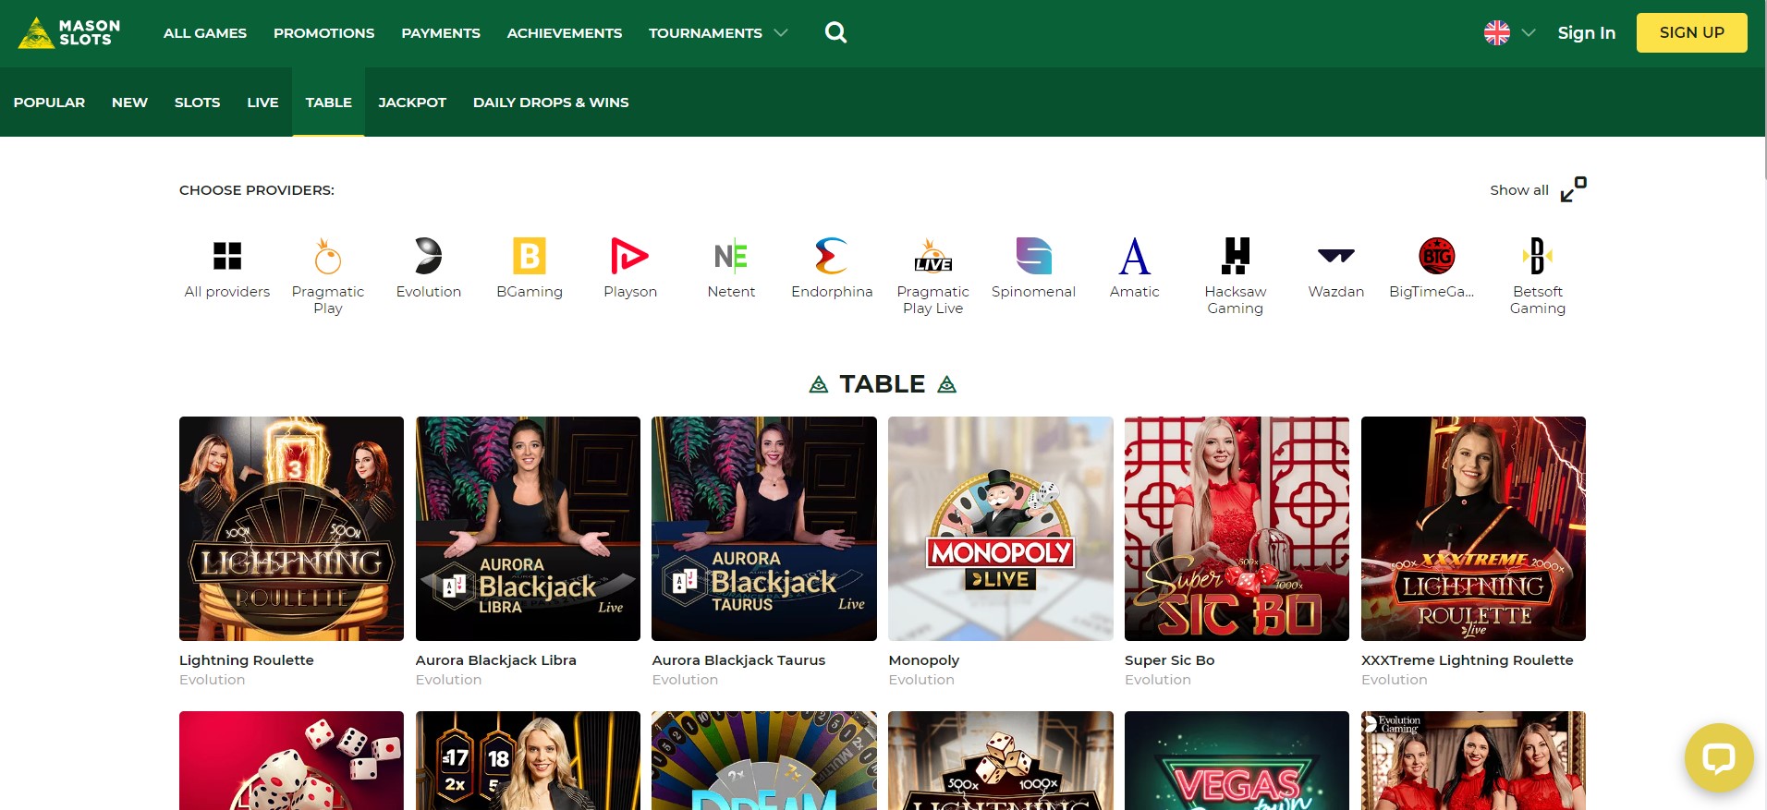Open the Monopoly Live game thumbnail
The width and height of the screenshot is (1767, 810).
pyautogui.click(x=1001, y=528)
